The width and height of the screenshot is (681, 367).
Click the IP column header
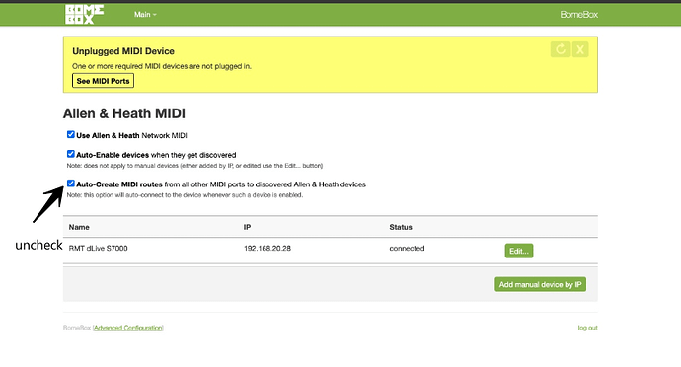[x=247, y=227]
